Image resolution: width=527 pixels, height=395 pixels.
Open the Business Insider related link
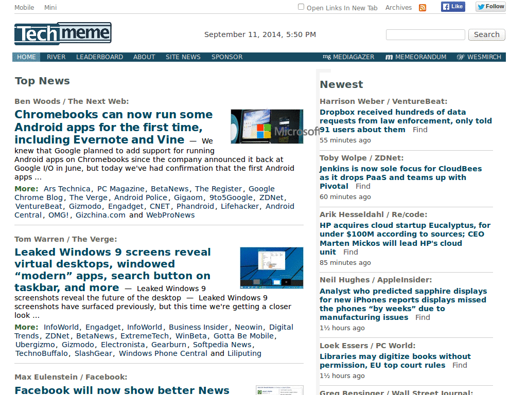198,327
